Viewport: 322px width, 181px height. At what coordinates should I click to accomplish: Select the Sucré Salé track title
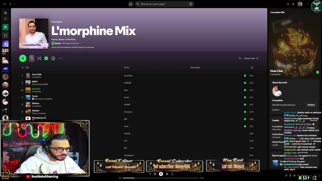[x=37, y=74]
